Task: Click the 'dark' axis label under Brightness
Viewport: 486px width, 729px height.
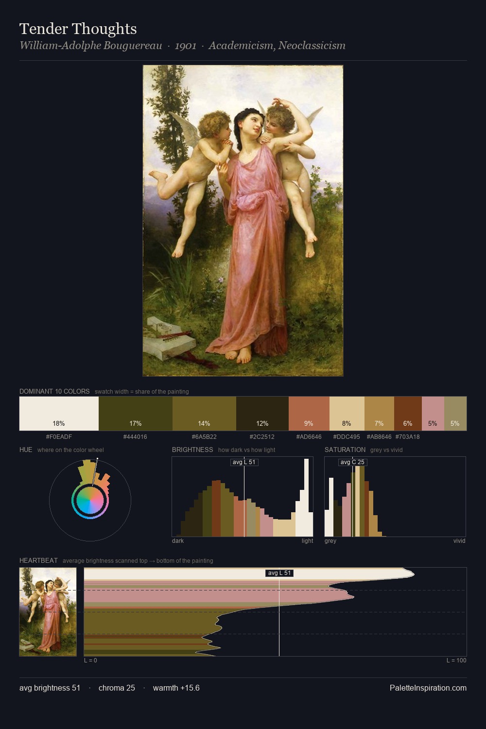Action: pos(178,540)
